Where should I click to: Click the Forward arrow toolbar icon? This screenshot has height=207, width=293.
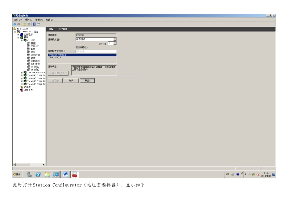tap(19, 24)
